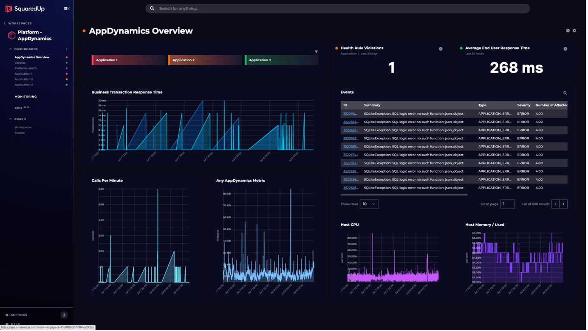
Task: Collapse the sidebar using the hamburger icon
Action: [x=66, y=8]
